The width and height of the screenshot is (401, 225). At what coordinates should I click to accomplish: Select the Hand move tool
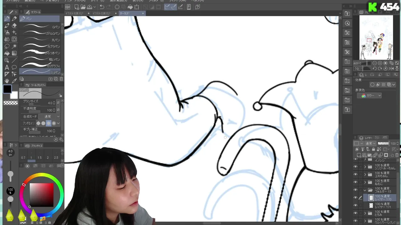[x=7, y=81]
